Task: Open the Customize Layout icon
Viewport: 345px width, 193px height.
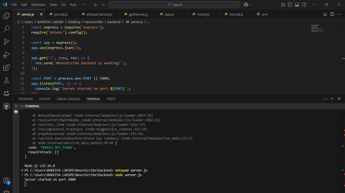Action: (x=283, y=5)
